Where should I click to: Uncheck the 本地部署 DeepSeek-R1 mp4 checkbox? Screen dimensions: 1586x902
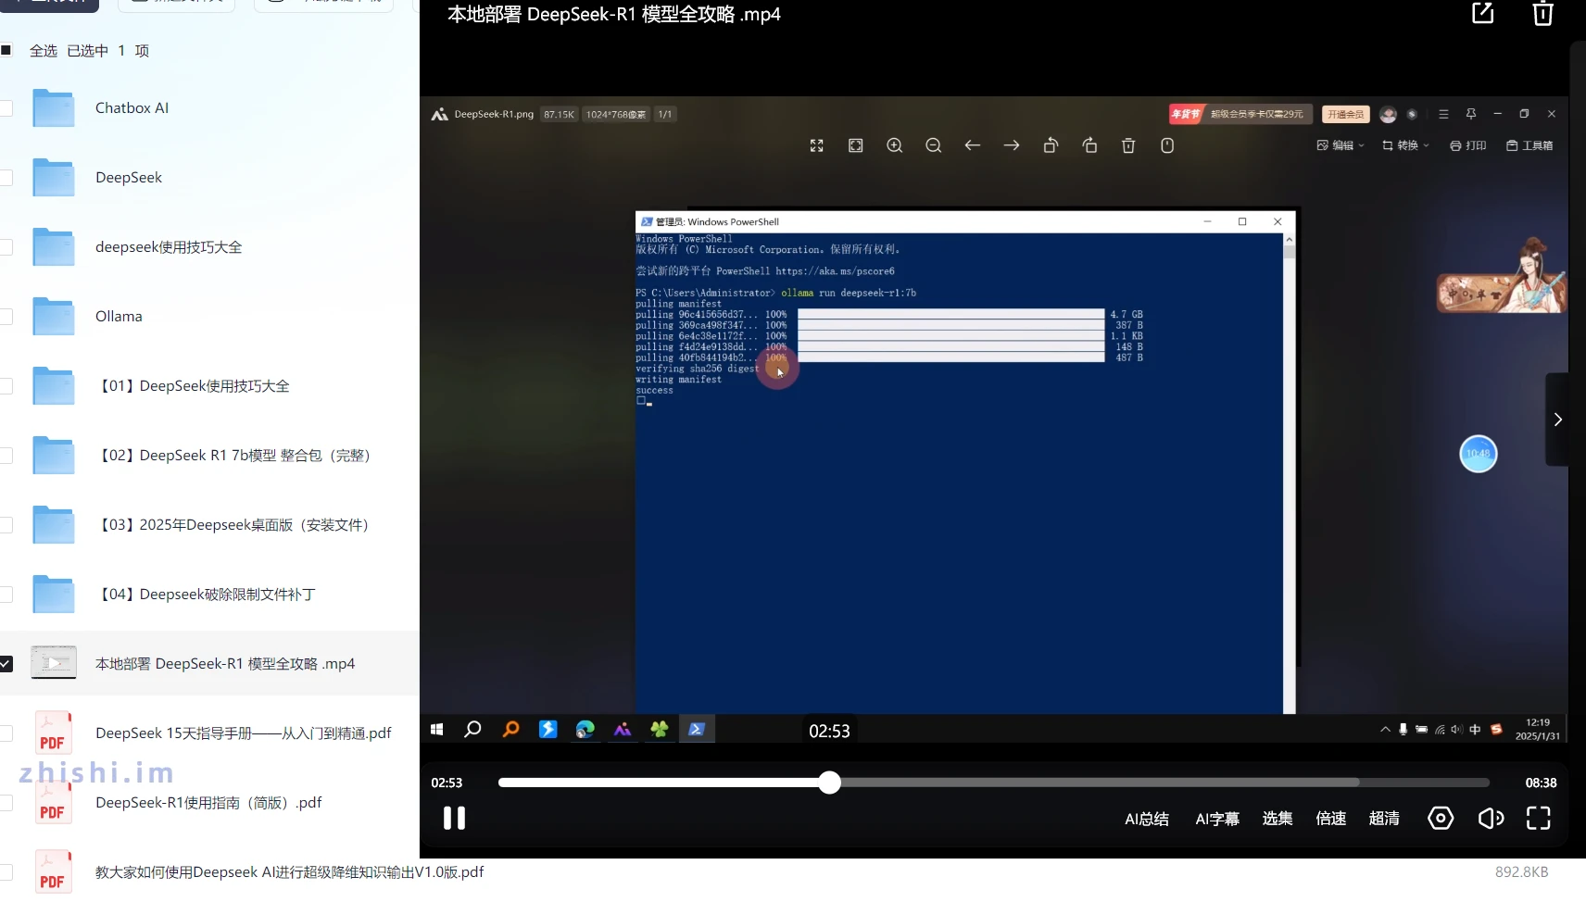coord(6,664)
